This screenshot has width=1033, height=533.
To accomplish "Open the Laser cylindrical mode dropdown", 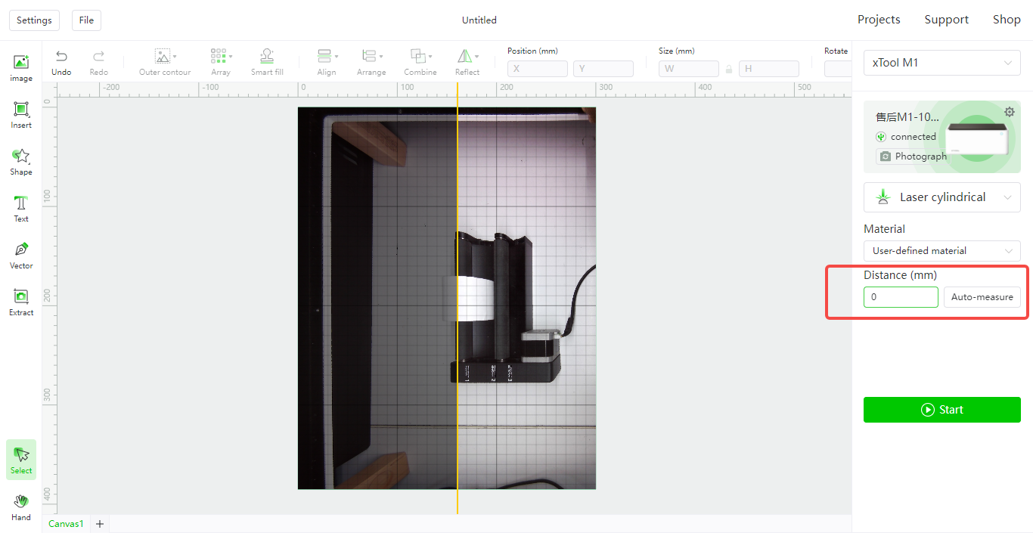I will (941, 197).
